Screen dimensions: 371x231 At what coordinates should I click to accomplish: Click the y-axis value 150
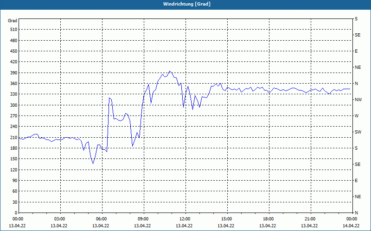click(x=14, y=159)
